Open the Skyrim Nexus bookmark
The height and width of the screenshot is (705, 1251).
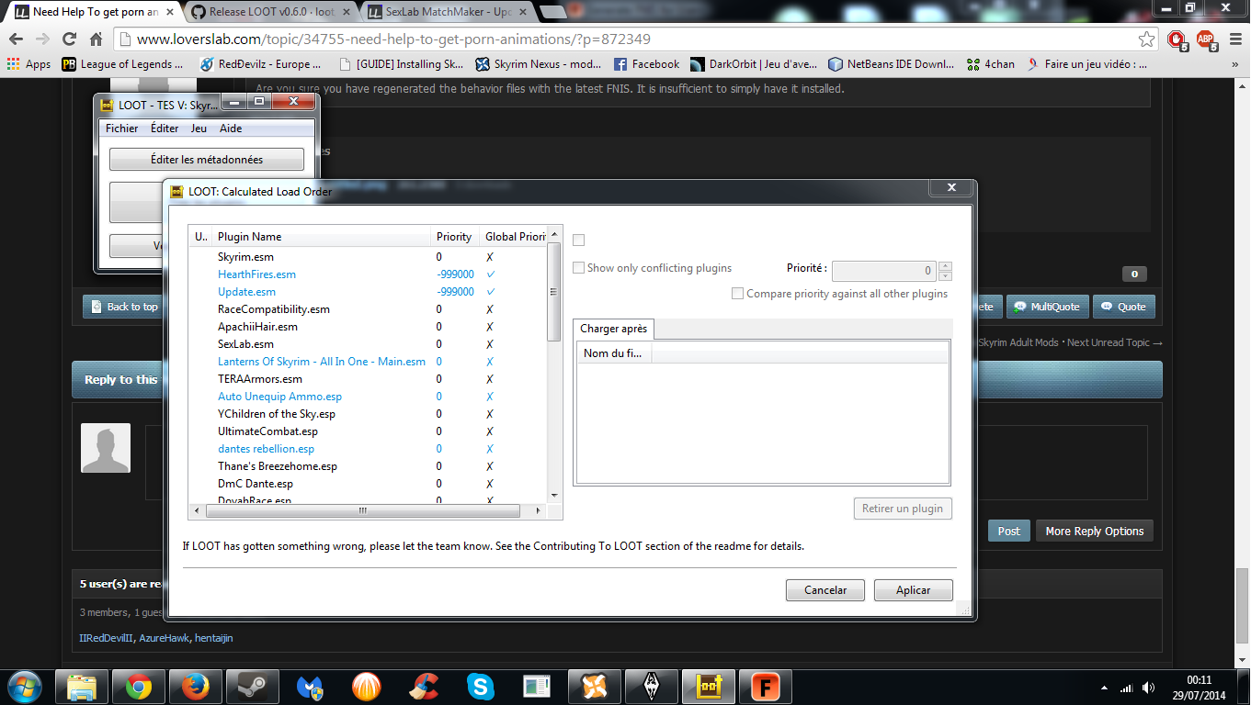[x=539, y=64]
